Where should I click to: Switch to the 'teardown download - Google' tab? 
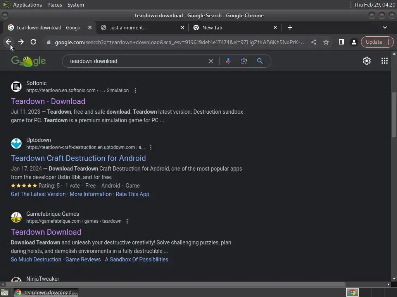pyautogui.click(x=49, y=27)
